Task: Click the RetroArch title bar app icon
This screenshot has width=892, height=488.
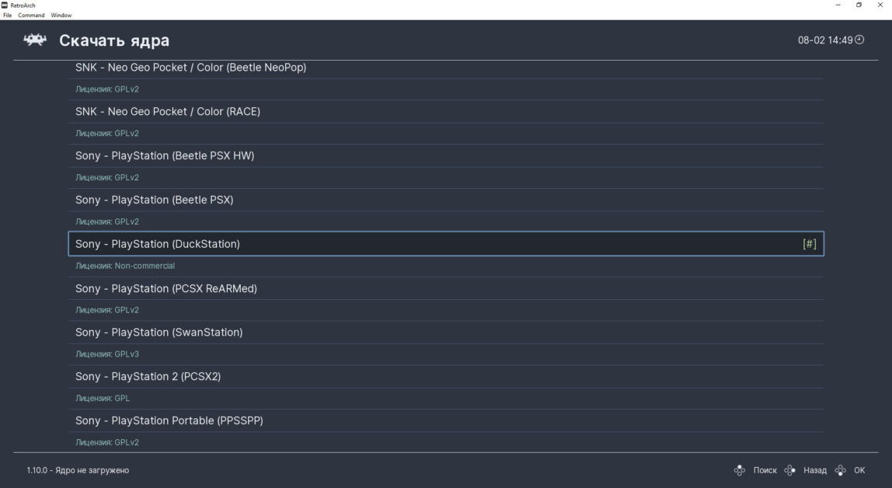Action: pos(5,5)
